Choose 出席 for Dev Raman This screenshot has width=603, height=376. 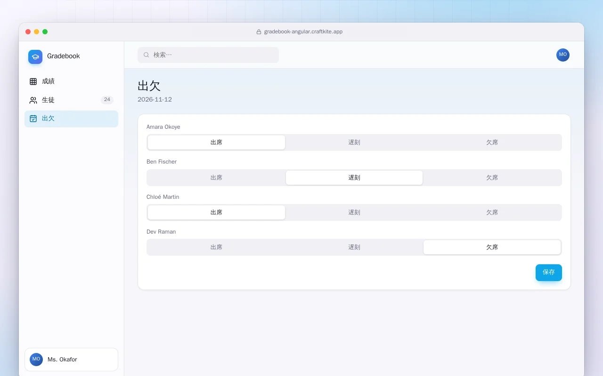[x=216, y=247]
